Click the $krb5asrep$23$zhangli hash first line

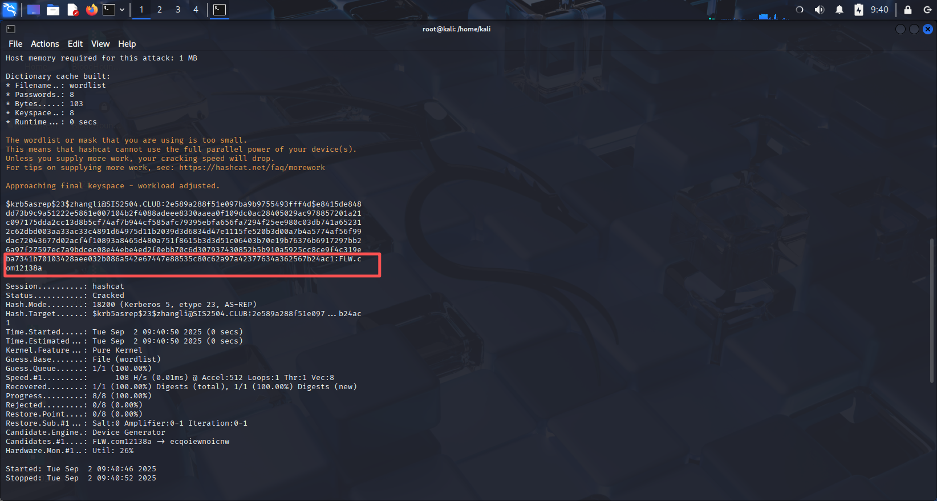tap(184, 204)
